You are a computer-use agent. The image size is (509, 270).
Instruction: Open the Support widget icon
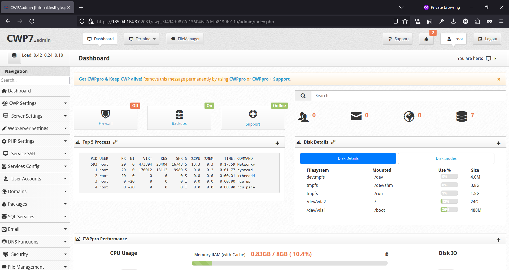(x=253, y=114)
